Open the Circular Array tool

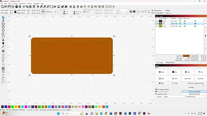point(3,72)
